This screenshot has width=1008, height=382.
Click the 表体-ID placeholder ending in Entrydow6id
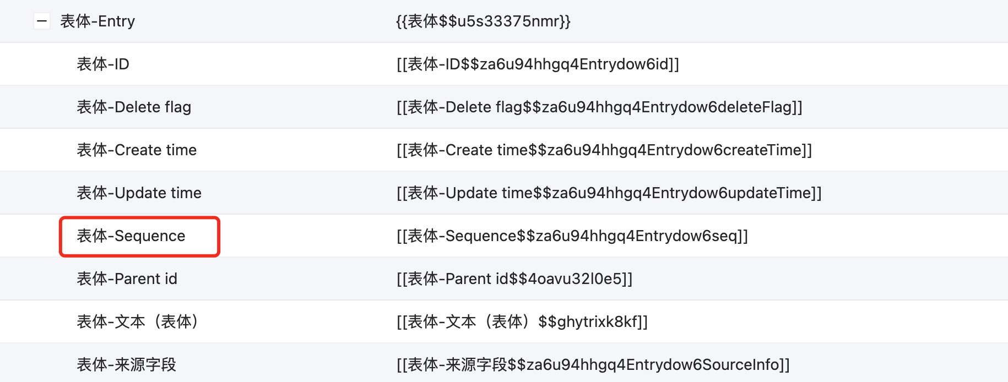pyautogui.click(x=538, y=64)
